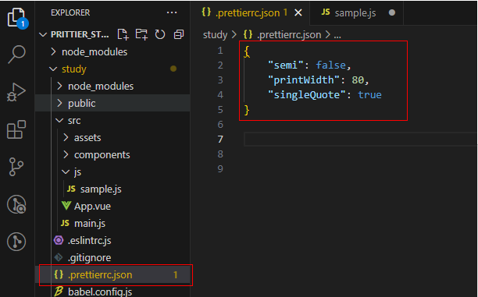Viewport: 478px width, 297px height.
Task: Click the closing brace on line 5
Action: 247,110
